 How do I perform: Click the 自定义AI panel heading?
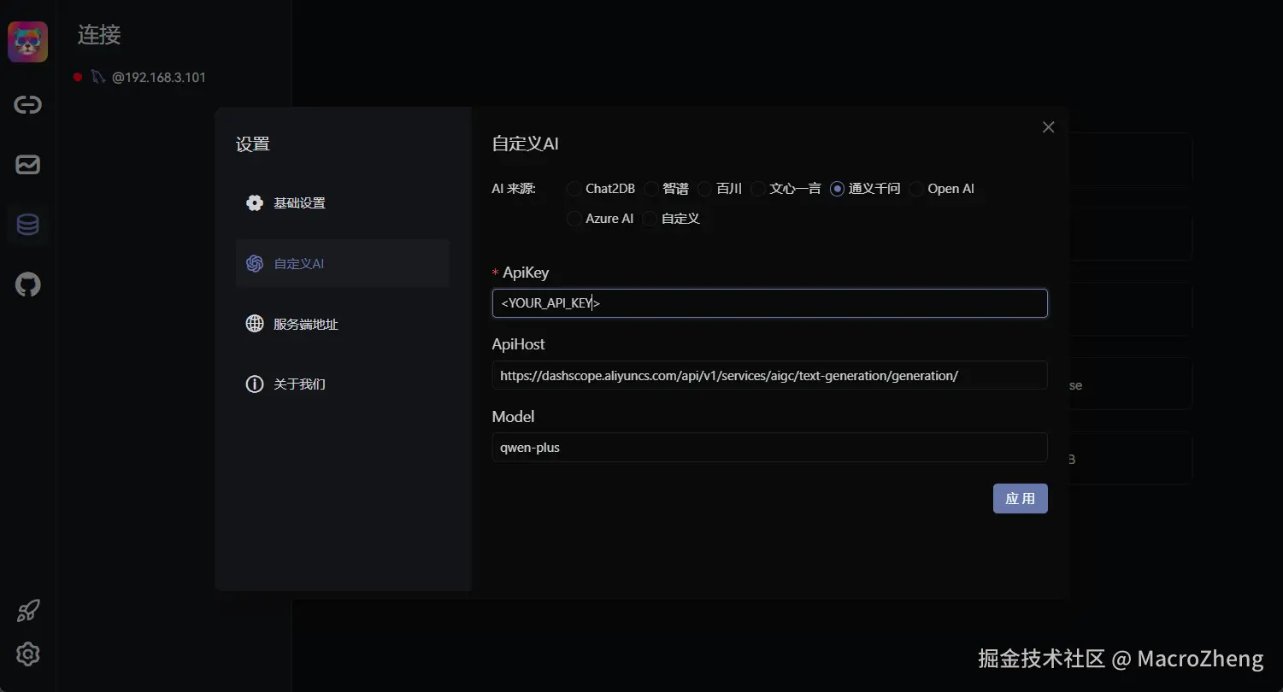point(526,144)
